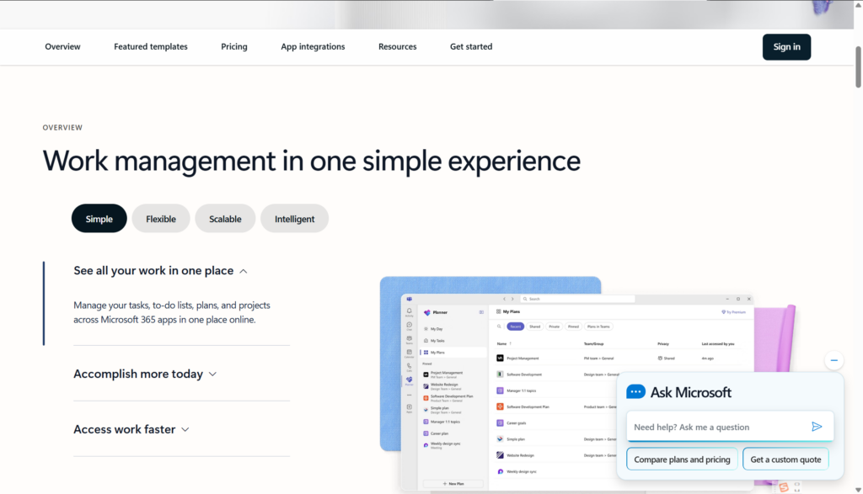Click the Activity bell icon in Teams rail
This screenshot has width=863, height=494.
[409, 311]
